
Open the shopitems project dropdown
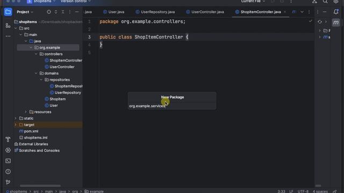[x=41, y=2]
